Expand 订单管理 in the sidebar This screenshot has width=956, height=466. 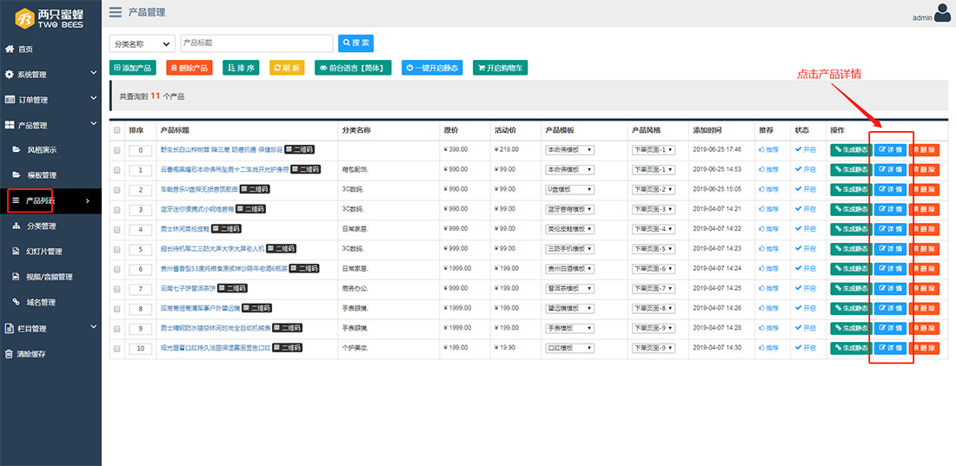coord(50,99)
